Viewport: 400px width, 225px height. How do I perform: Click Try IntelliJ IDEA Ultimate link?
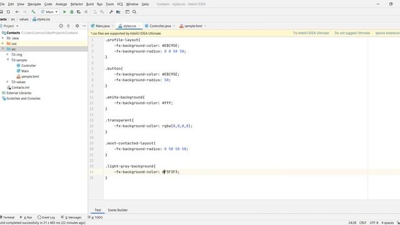pos(311,33)
